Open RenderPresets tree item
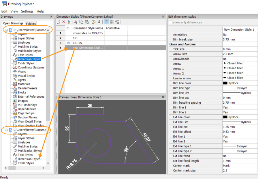Screen dimensions: 258x179 coord(27,88)
